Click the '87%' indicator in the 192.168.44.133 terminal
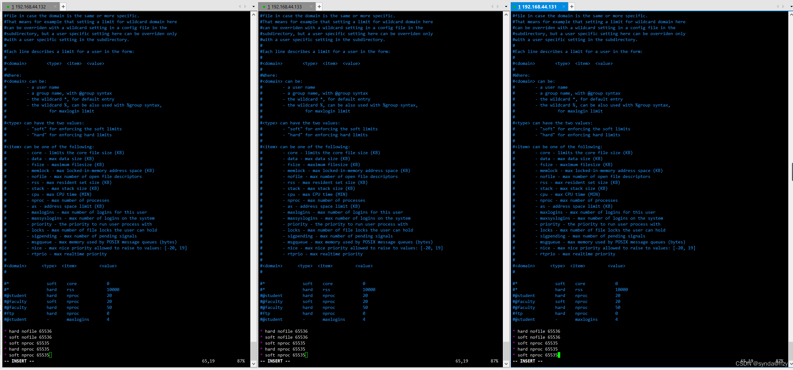793x370 pixels. (x=494, y=361)
